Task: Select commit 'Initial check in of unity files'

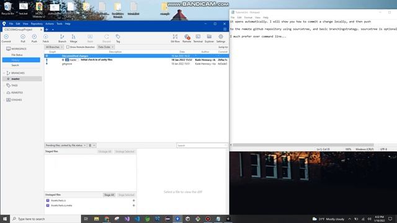Action: [x=136, y=59]
